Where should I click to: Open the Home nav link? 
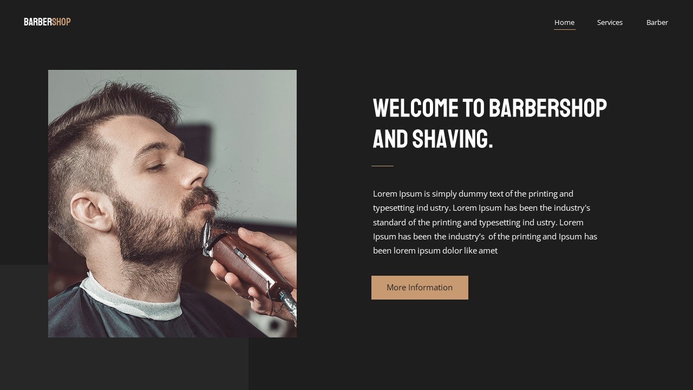pos(564,22)
